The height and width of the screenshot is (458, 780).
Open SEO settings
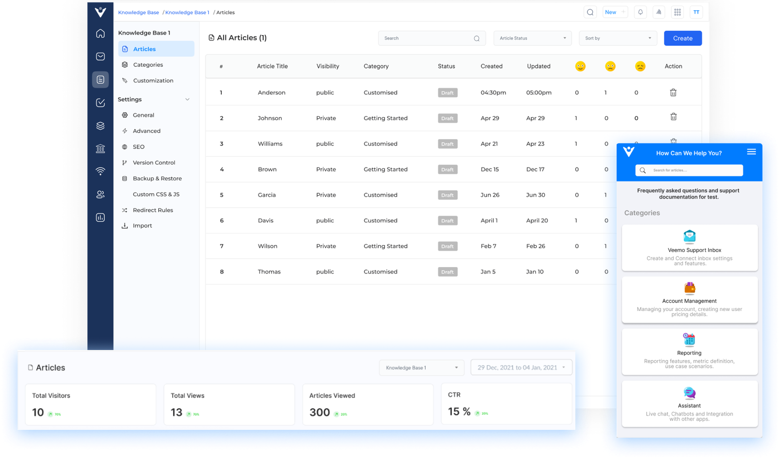pyautogui.click(x=138, y=147)
